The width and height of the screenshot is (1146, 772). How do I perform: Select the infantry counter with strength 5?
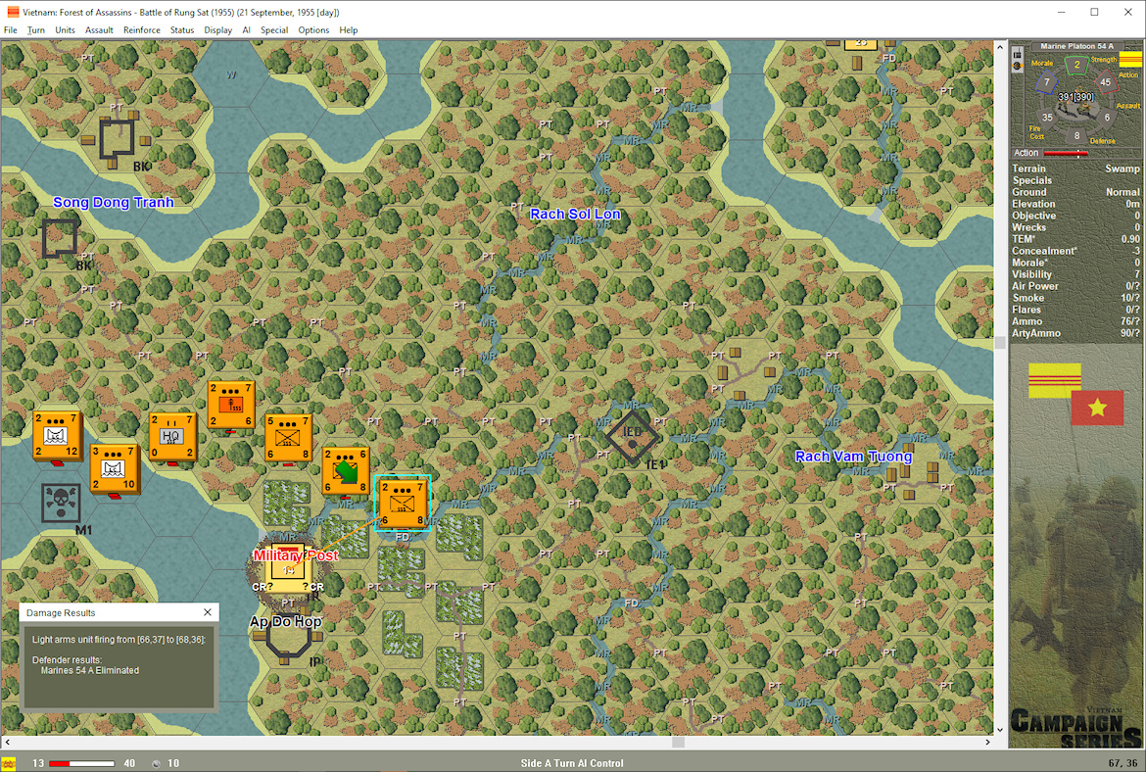[x=288, y=438]
